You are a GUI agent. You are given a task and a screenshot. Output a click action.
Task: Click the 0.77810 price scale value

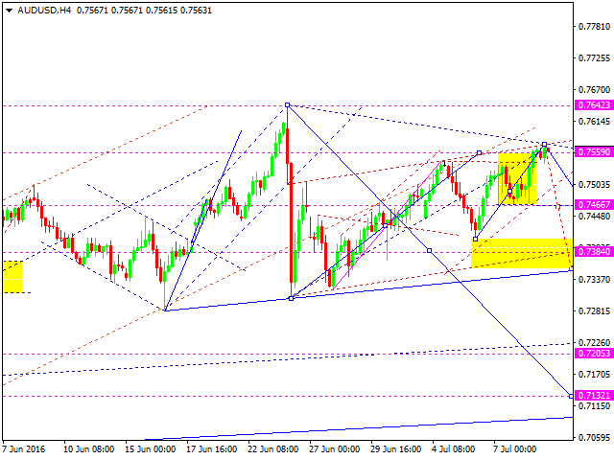(594, 27)
